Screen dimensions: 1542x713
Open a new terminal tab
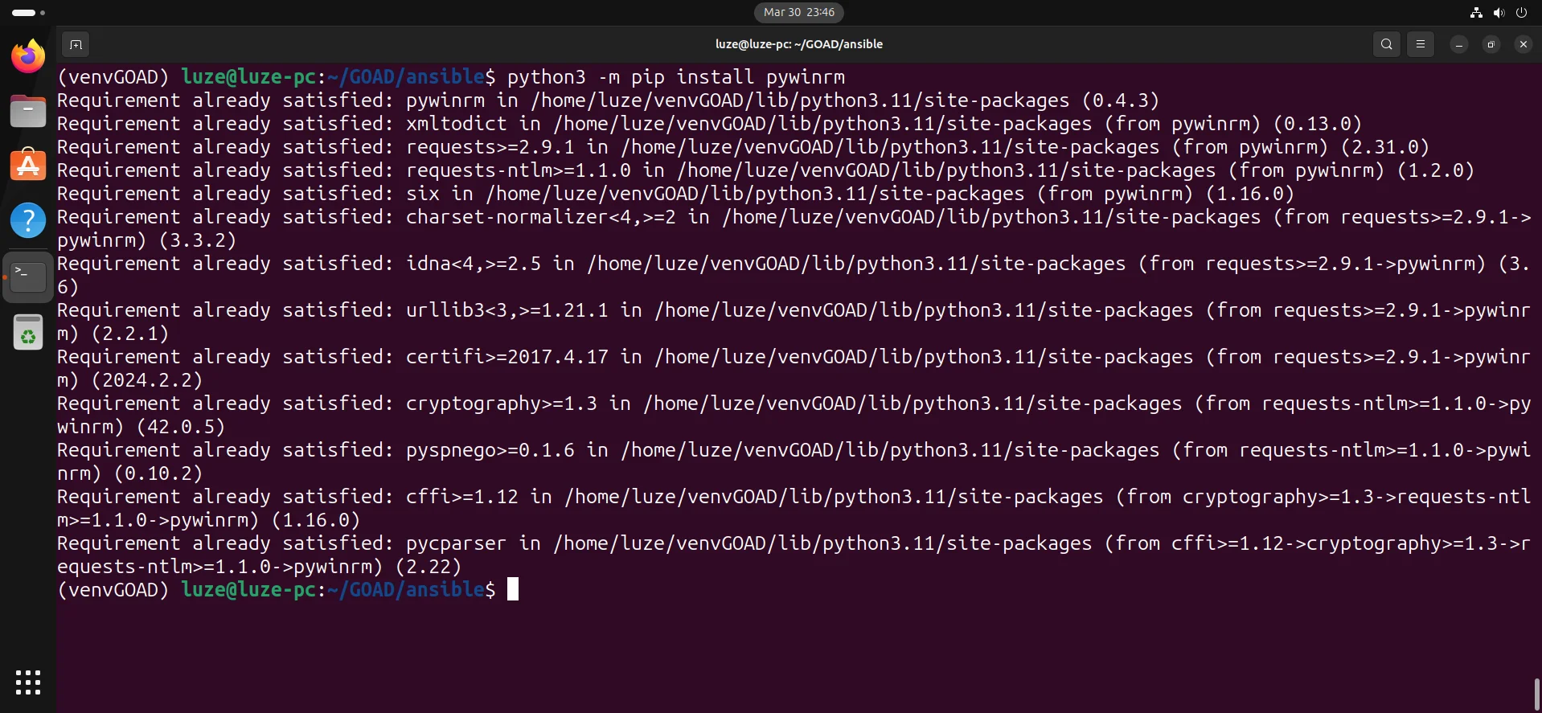(x=76, y=44)
